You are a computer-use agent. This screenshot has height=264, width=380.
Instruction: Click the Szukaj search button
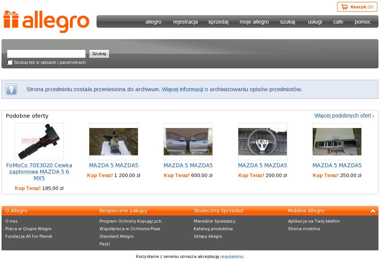tap(99, 54)
